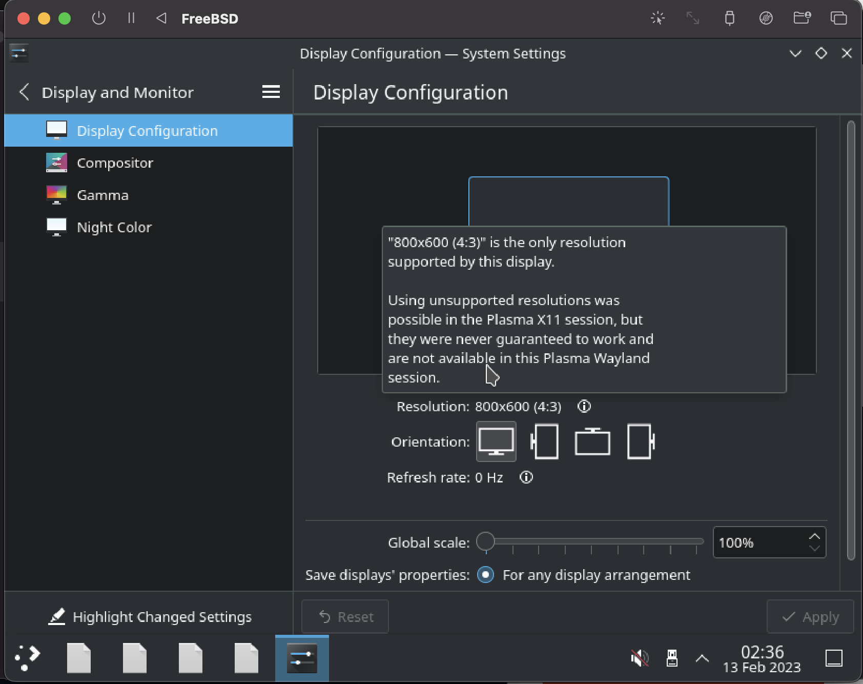Viewport: 863px width, 684px height.
Task: Click the info icon beside Resolution
Action: (584, 407)
